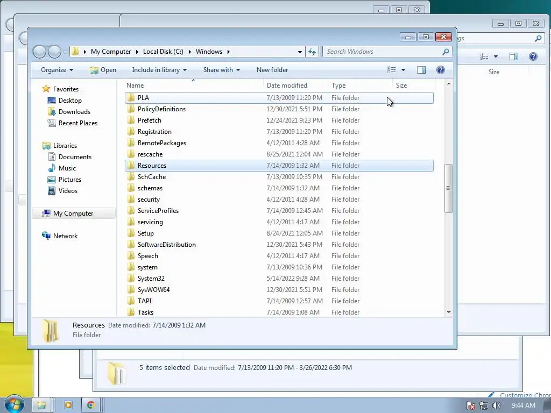Open the recent pages dropdown arrow near Back/Forward
This screenshot has width=551, height=413.
coord(65,52)
